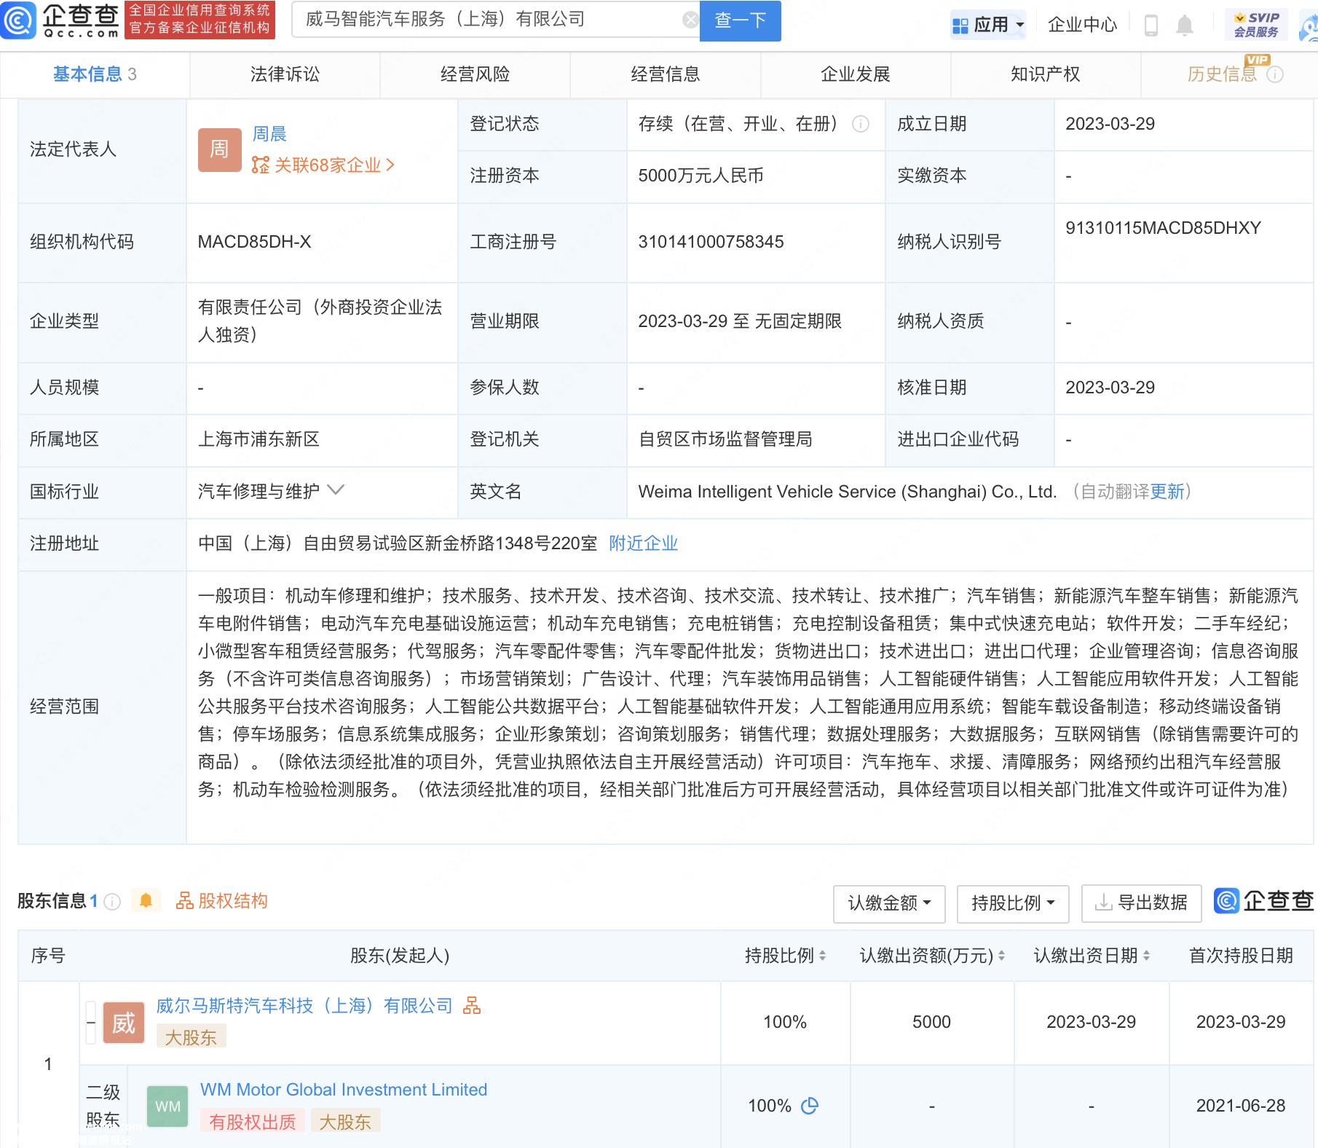
Task: Click info icon beside 股东信息
Action: click(x=112, y=902)
